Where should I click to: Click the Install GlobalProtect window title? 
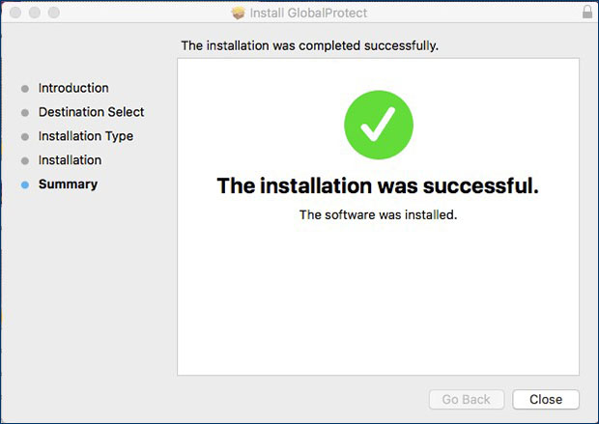pos(308,14)
